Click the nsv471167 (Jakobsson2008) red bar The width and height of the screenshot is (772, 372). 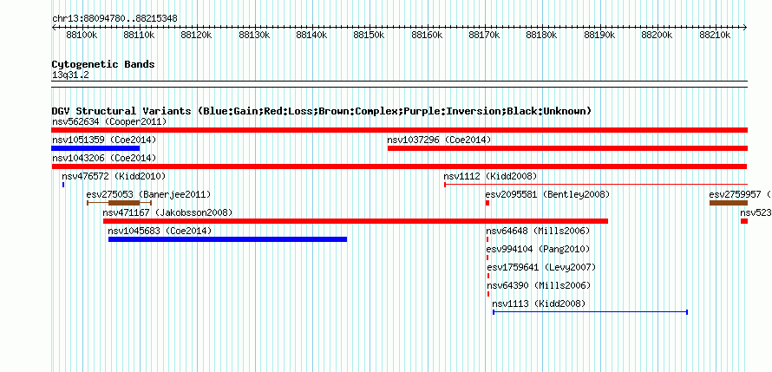tap(356, 221)
